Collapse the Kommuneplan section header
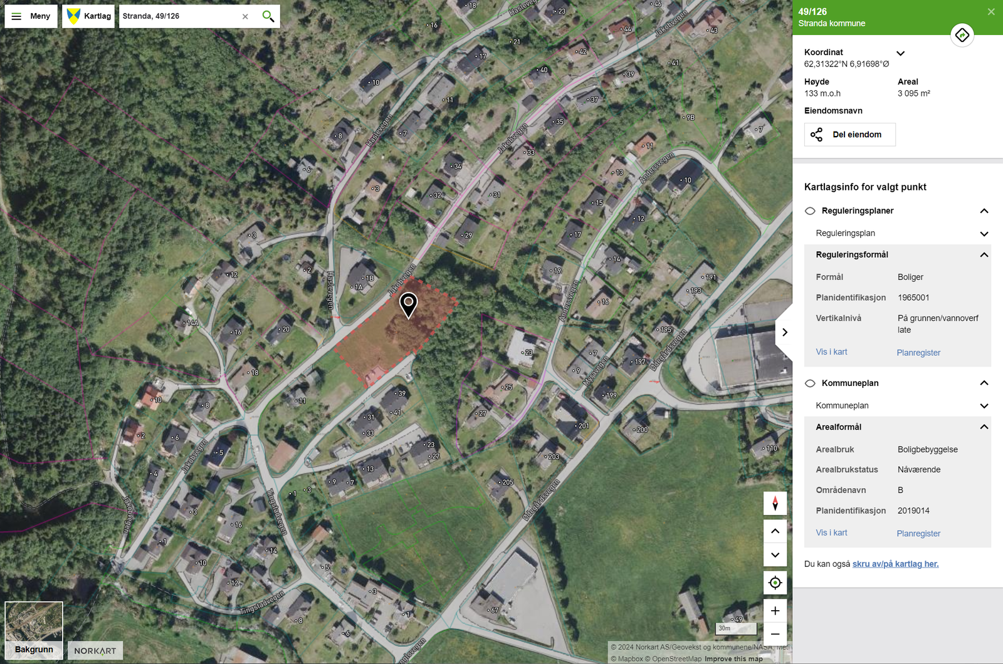The width and height of the screenshot is (1003, 664). click(984, 383)
